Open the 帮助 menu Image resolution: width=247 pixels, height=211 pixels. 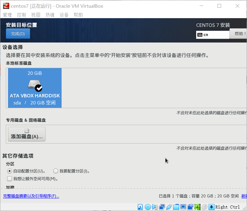tap(78, 15)
